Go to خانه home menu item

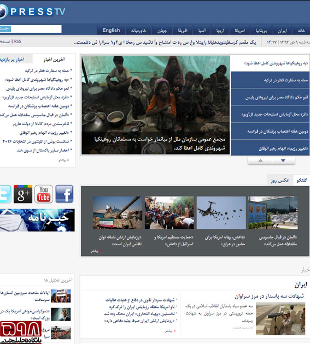pyautogui.click(x=301, y=31)
